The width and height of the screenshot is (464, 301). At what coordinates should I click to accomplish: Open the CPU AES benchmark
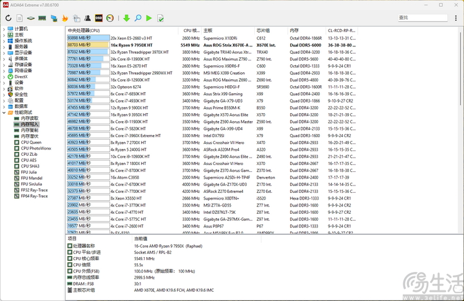pos(28,160)
